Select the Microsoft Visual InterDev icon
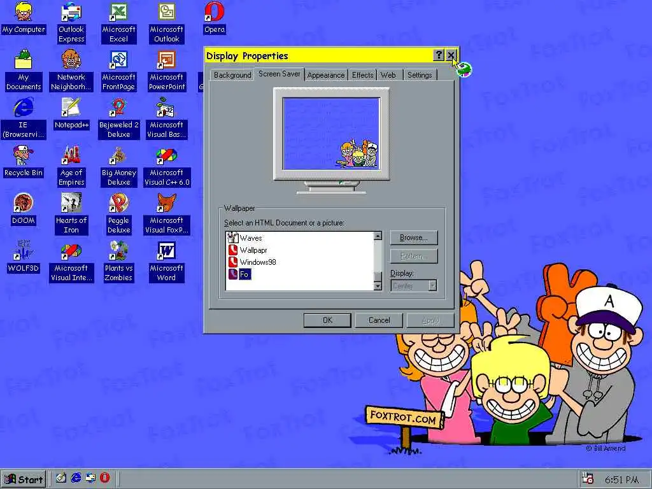652x489 pixels. [71, 262]
